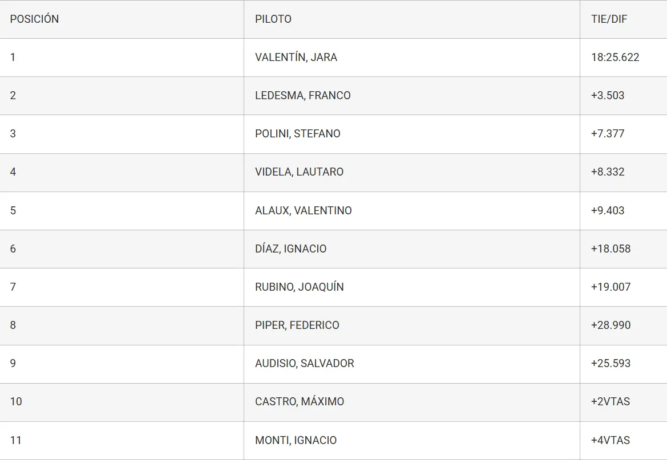Select pilot name VALENTÍN, JARA
The height and width of the screenshot is (460, 667).
296,57
